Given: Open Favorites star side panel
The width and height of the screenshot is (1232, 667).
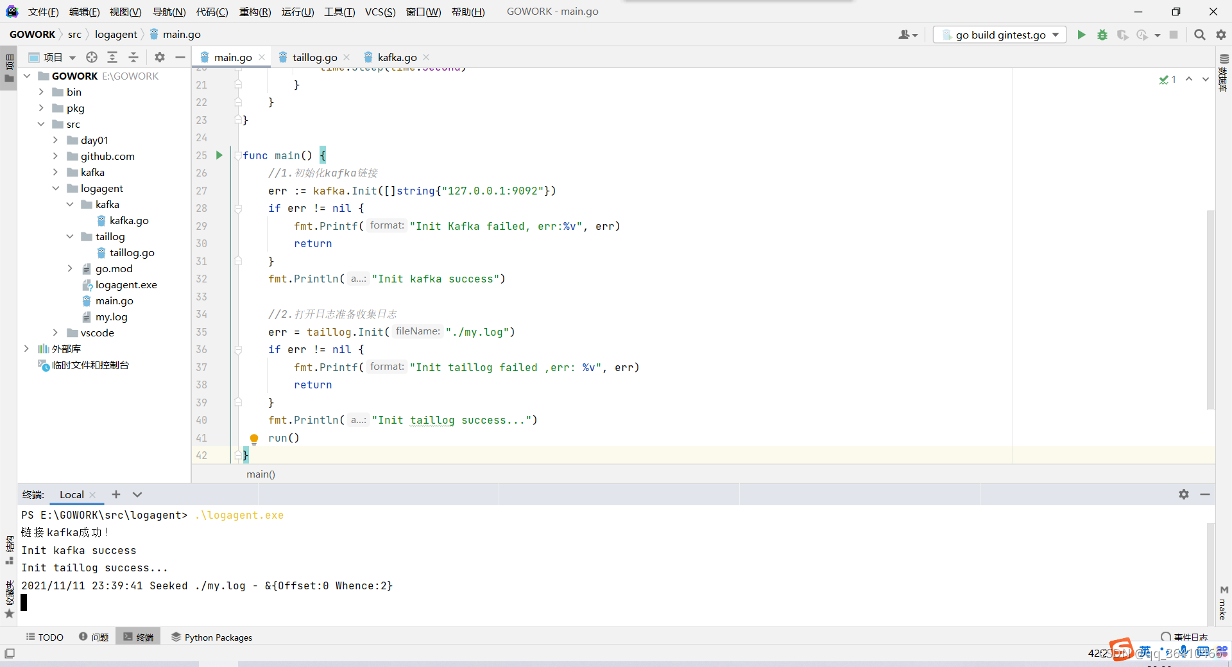Looking at the screenshot, I should [x=10, y=598].
